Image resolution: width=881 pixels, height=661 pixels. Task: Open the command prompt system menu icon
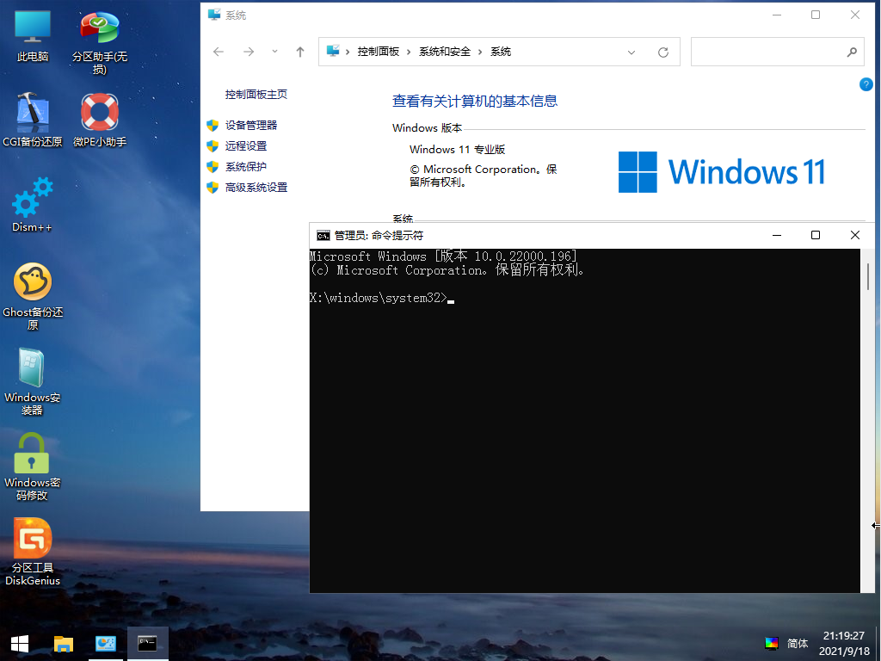(323, 236)
